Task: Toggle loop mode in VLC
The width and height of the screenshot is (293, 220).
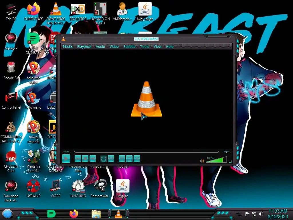Action: coord(129,159)
